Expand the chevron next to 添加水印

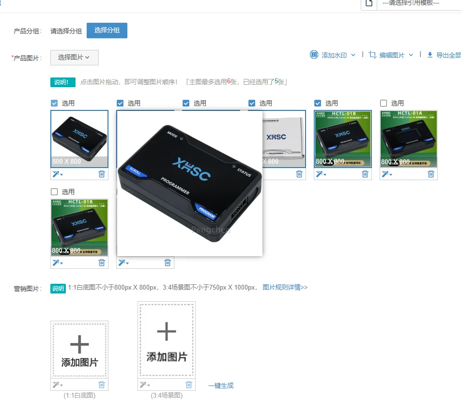pyautogui.click(x=353, y=55)
